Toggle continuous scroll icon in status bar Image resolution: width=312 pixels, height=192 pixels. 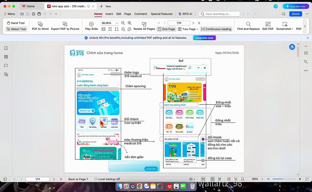pyautogui.click(x=203, y=179)
